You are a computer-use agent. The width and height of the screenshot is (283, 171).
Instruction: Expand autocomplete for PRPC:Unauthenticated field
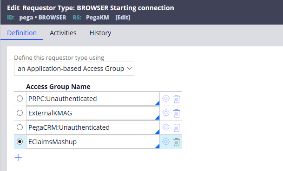[x=158, y=103]
